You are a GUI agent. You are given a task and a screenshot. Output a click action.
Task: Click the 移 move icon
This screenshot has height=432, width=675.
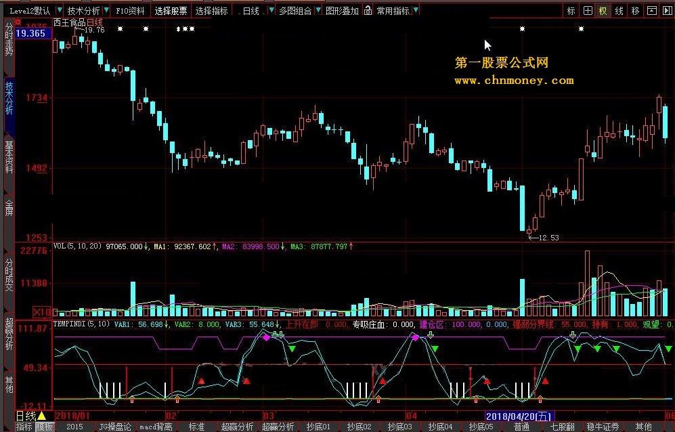[636, 11]
